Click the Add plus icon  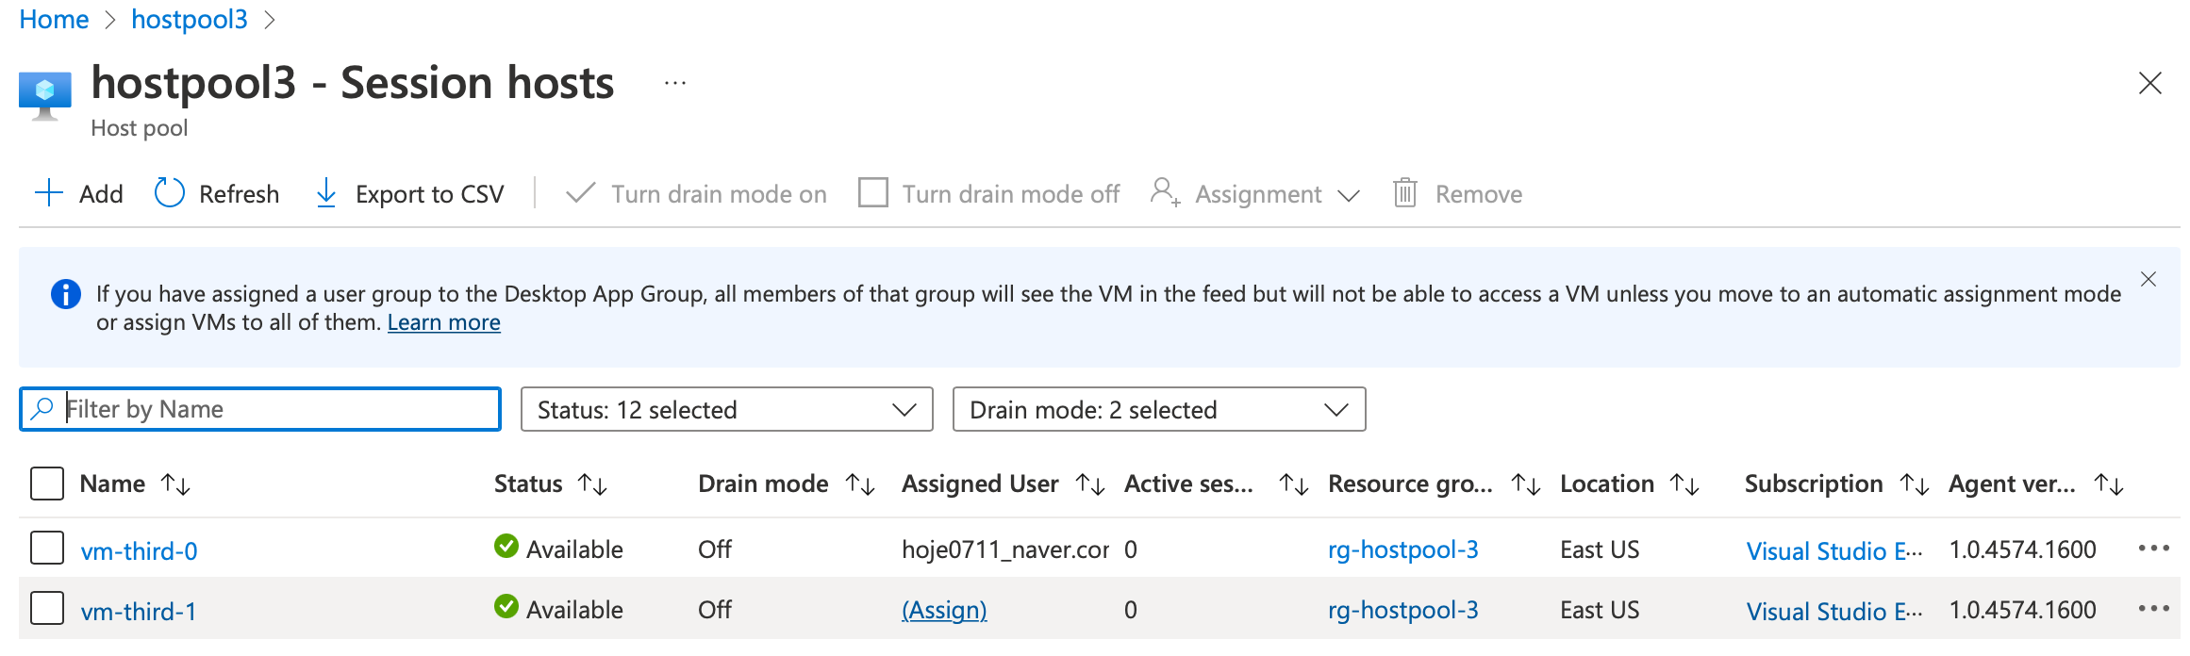click(49, 193)
